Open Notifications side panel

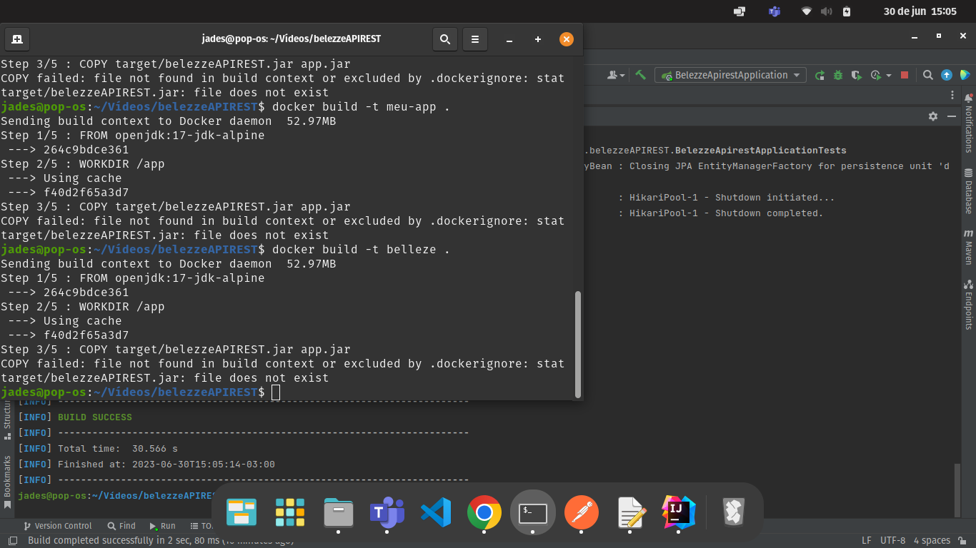pyautogui.click(x=969, y=123)
